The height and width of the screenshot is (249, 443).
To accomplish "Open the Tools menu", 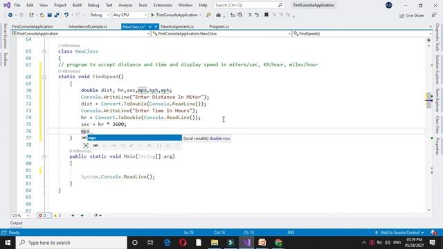I will tap(143, 5).
